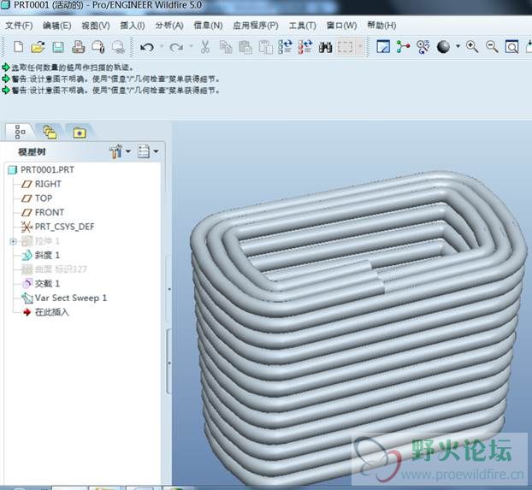Open the 帮助(H) menu

[x=381, y=26]
